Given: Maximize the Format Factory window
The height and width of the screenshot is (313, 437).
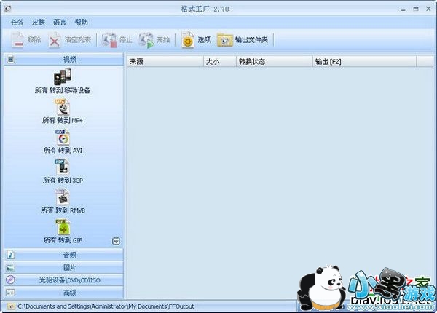Looking at the screenshot, I should coord(416,9).
